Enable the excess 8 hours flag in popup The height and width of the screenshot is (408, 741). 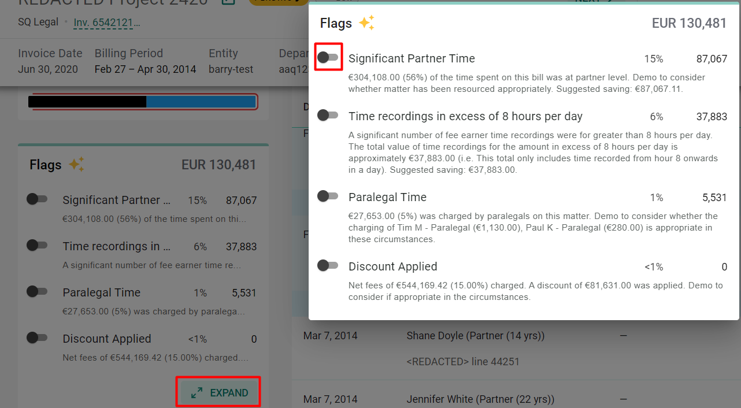[x=328, y=115]
